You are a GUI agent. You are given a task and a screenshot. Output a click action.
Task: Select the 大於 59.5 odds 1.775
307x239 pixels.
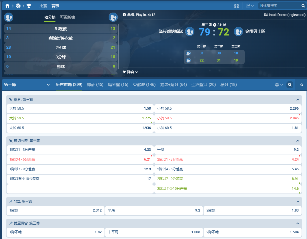80,118
